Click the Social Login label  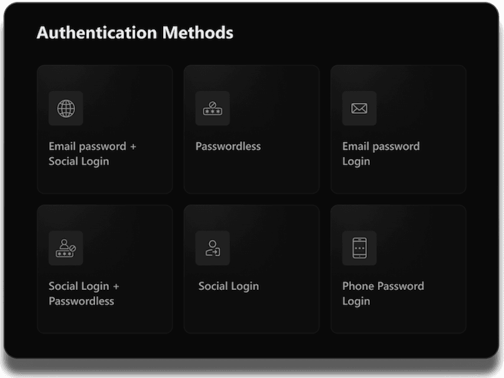coord(228,286)
